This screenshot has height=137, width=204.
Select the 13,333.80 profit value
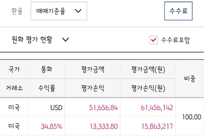pyautogui.click(x=104, y=127)
